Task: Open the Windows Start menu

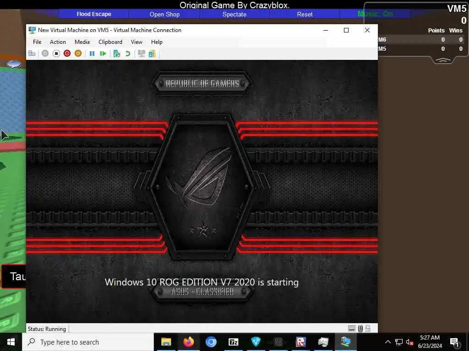Action: (x=11, y=342)
